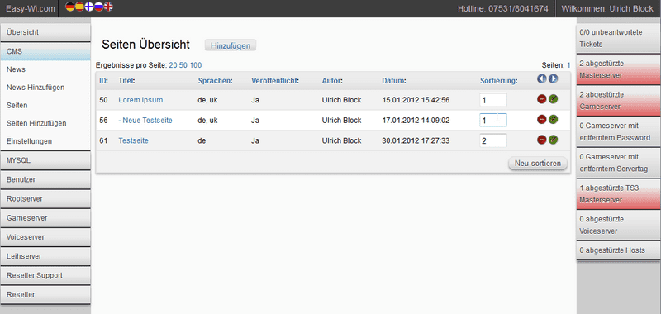Switch language via Finnish flag icon
Image resolution: width=661 pixels, height=314 pixels.
pos(89,7)
